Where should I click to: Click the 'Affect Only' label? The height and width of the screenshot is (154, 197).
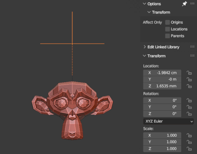point(152,22)
